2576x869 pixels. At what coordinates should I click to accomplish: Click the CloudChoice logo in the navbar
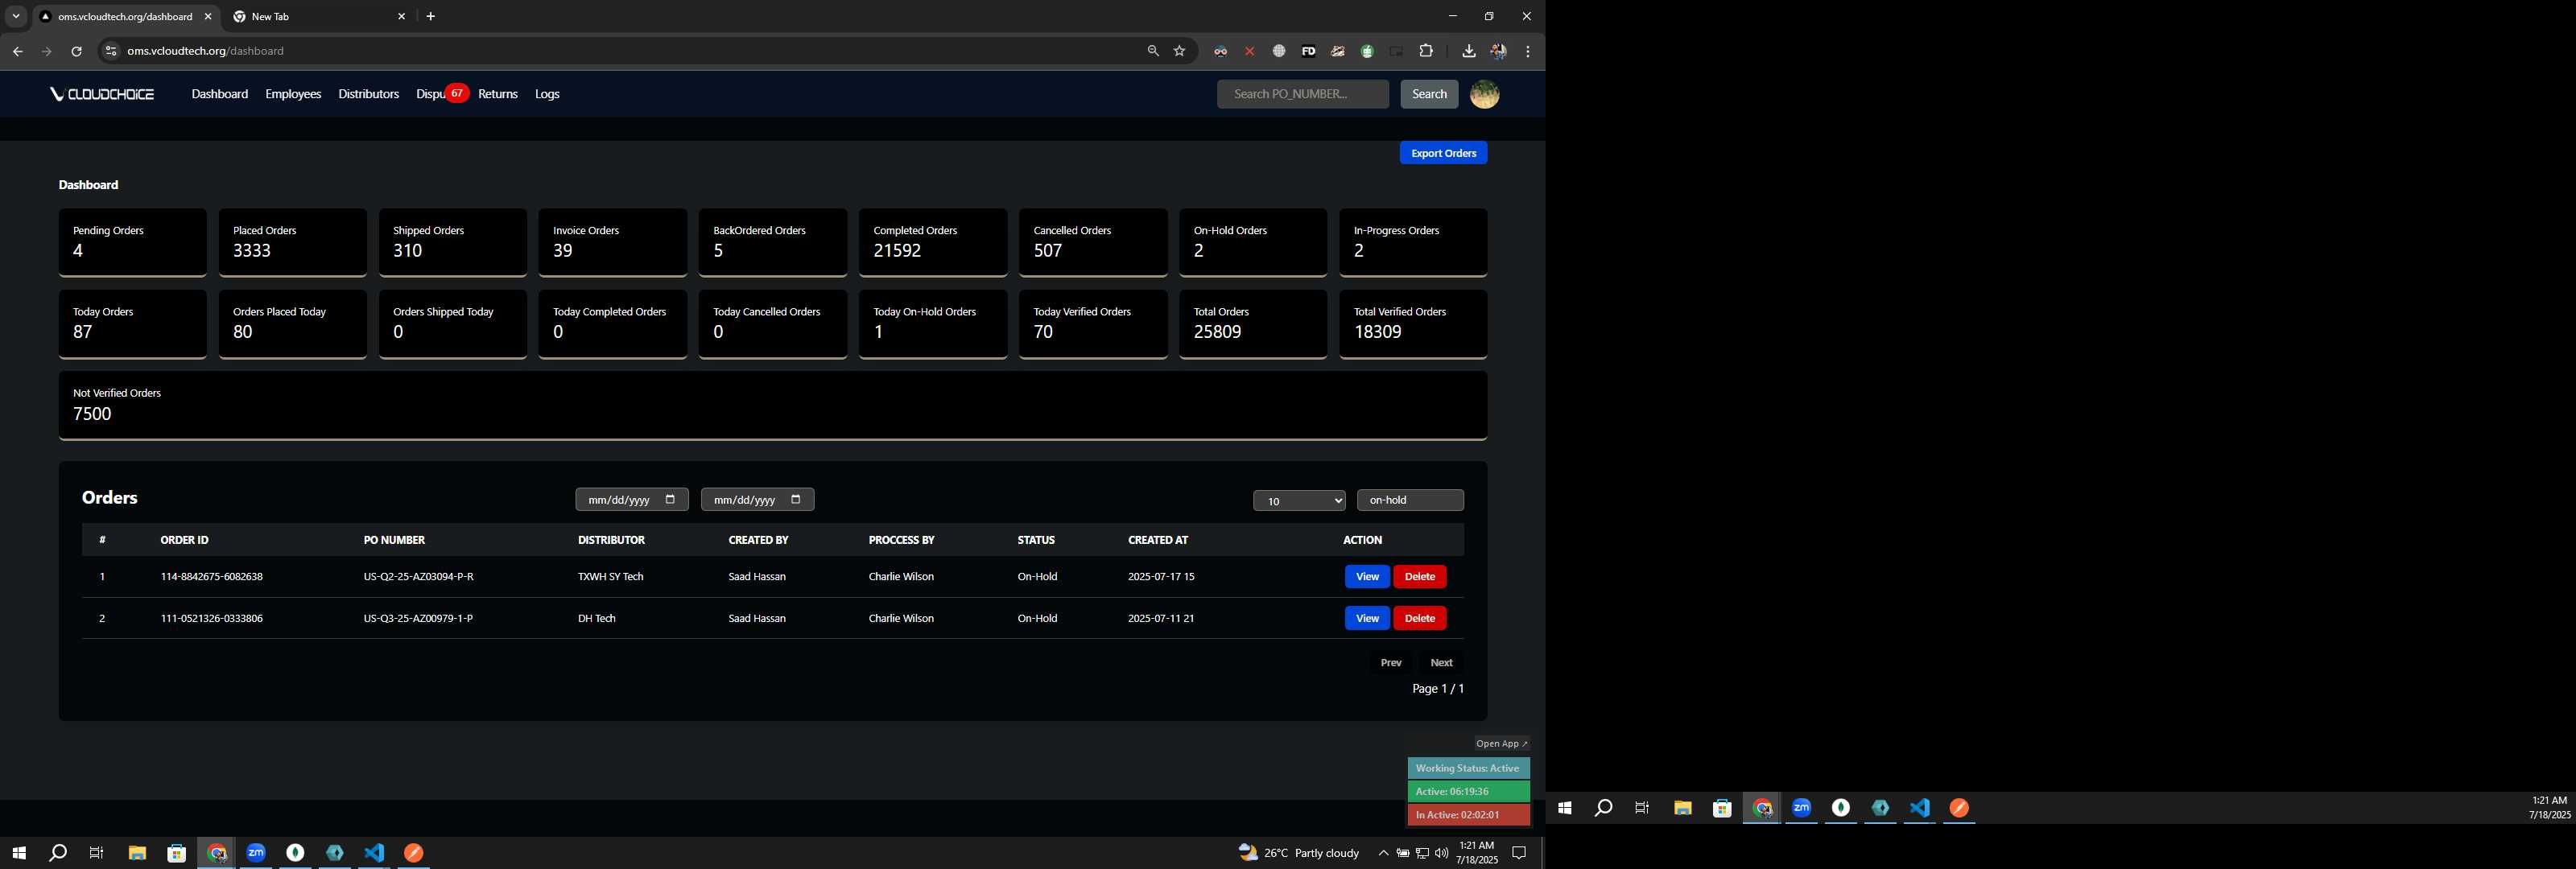(102, 94)
